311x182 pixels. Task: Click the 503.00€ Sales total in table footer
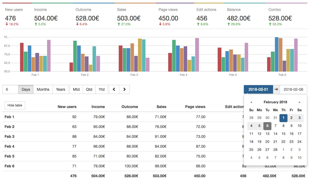(160, 176)
